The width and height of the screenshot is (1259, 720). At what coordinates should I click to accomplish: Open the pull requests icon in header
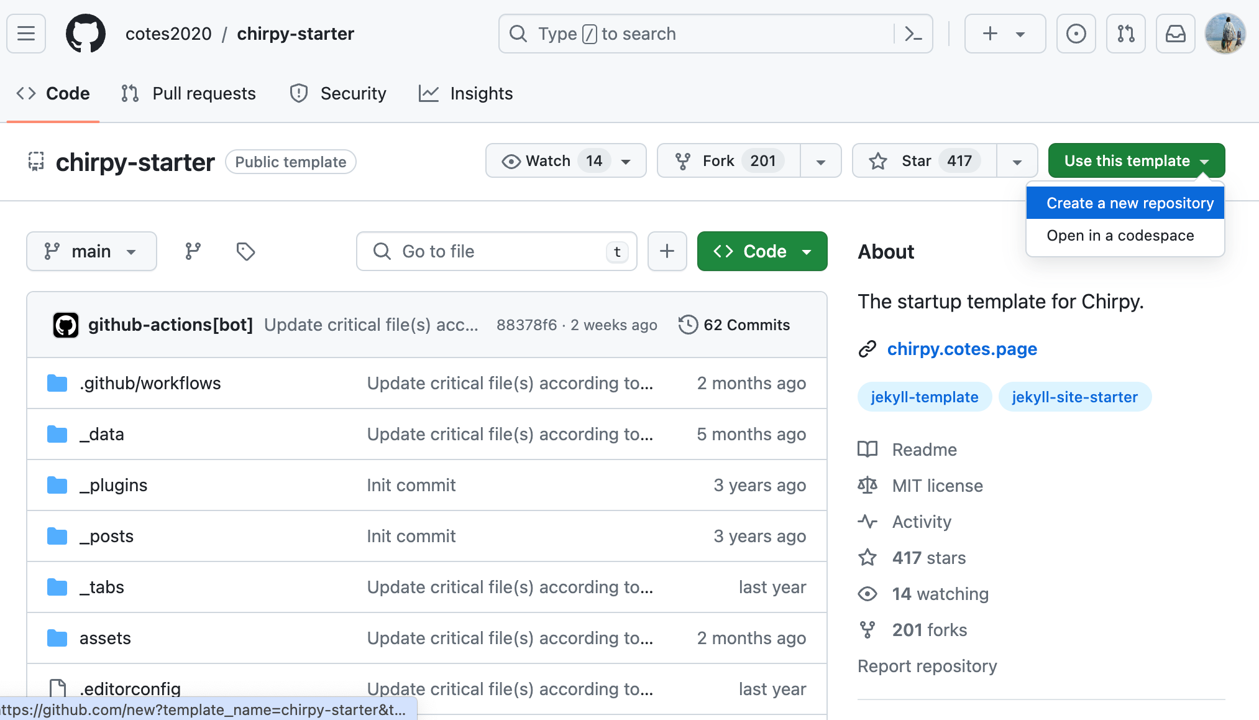click(x=1125, y=34)
